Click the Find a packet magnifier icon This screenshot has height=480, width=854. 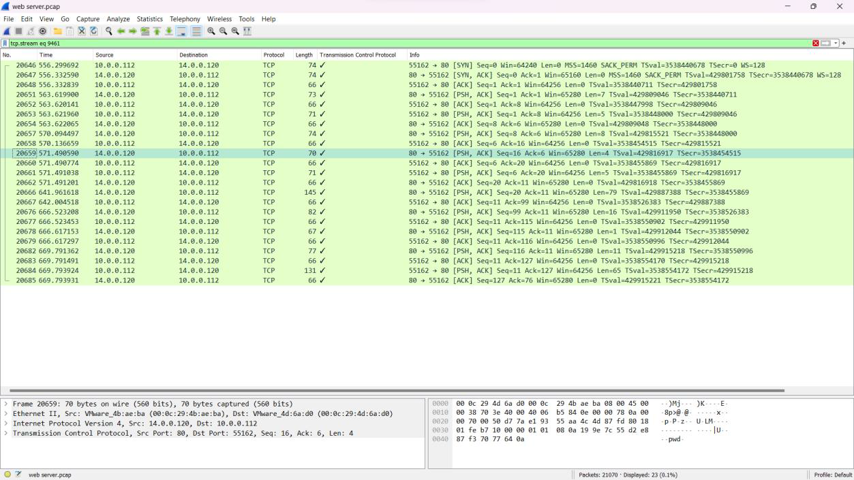[x=109, y=31]
